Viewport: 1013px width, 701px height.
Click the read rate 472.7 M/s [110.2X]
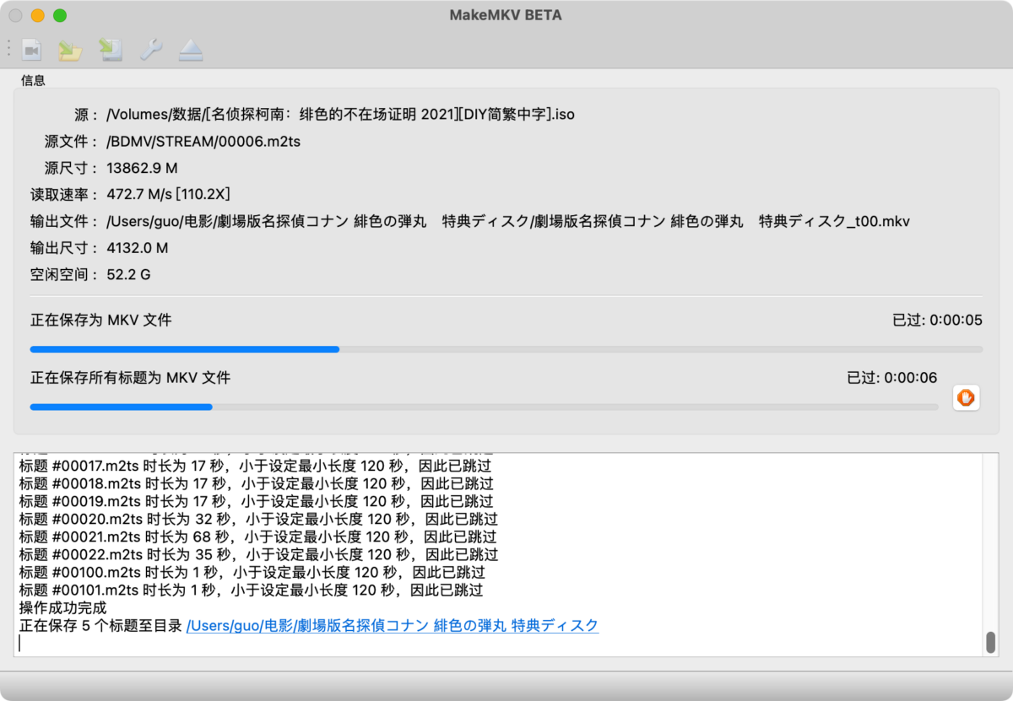click(169, 195)
